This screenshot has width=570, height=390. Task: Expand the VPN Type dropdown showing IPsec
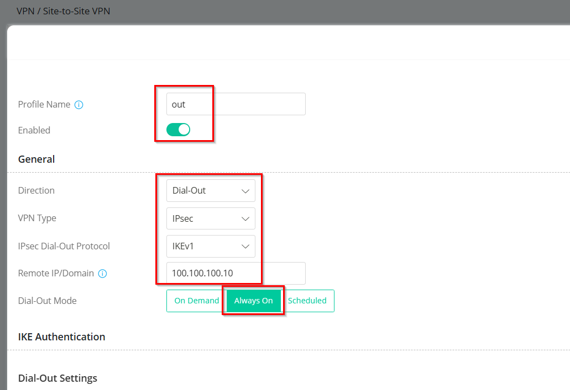click(x=211, y=218)
